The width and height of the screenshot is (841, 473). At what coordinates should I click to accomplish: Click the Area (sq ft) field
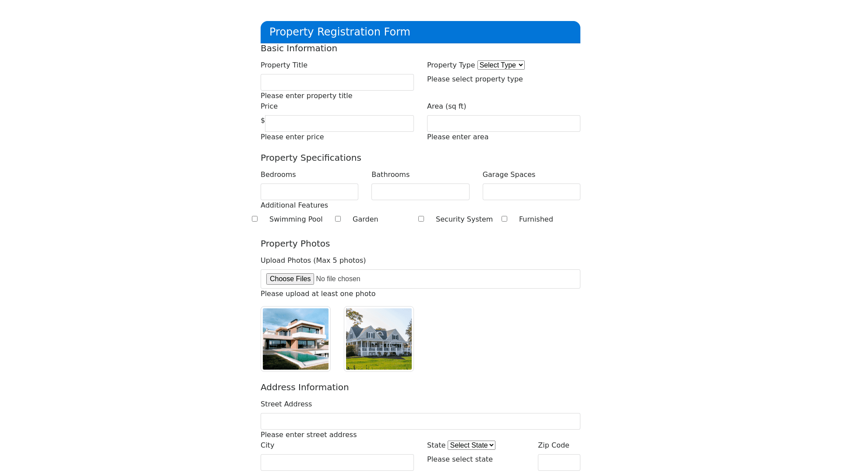[x=504, y=124]
